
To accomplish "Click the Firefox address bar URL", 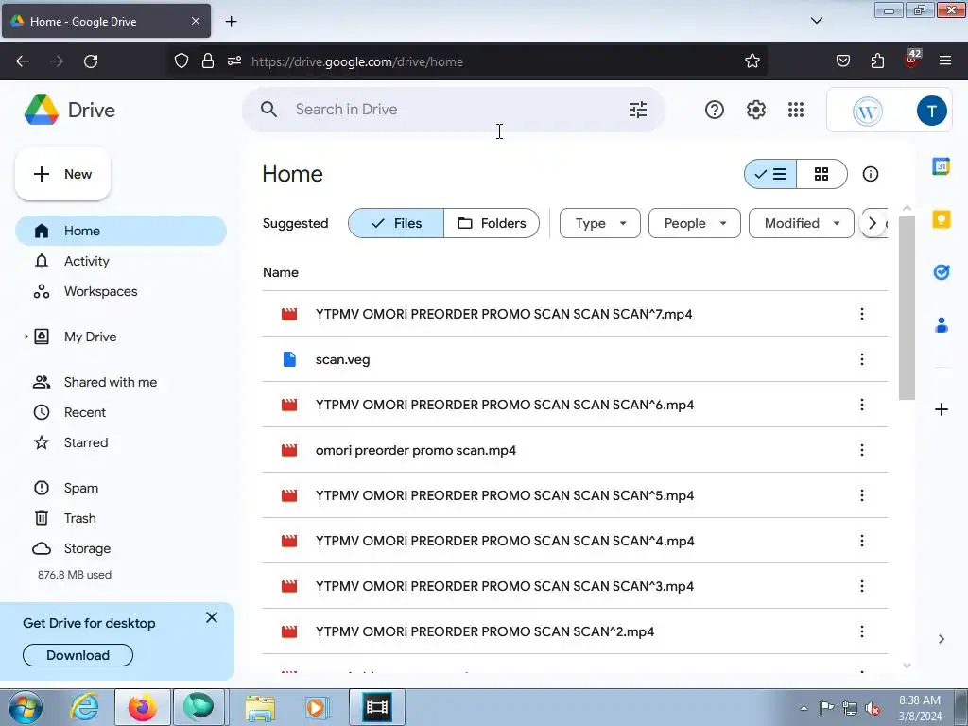I will click(356, 61).
